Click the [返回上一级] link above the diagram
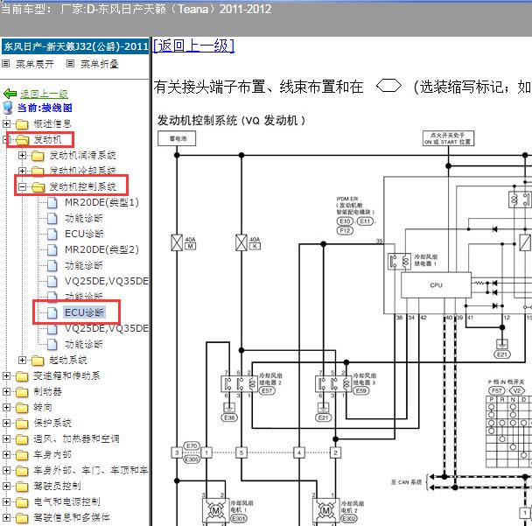Screen dimensions: 532x526 [x=193, y=46]
